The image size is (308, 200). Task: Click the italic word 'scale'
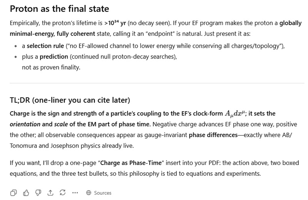pyautogui.click(x=61, y=124)
